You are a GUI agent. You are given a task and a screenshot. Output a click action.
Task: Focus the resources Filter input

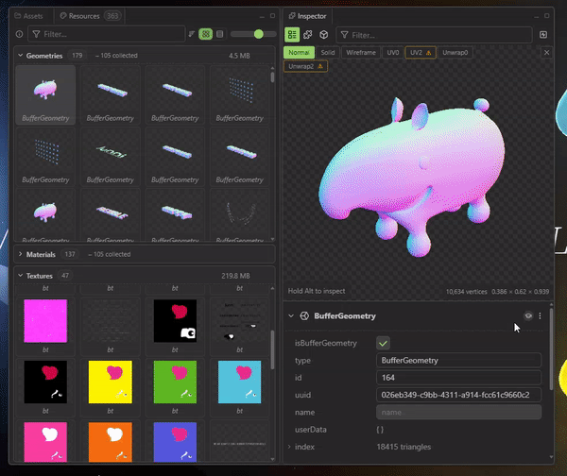[x=106, y=34]
